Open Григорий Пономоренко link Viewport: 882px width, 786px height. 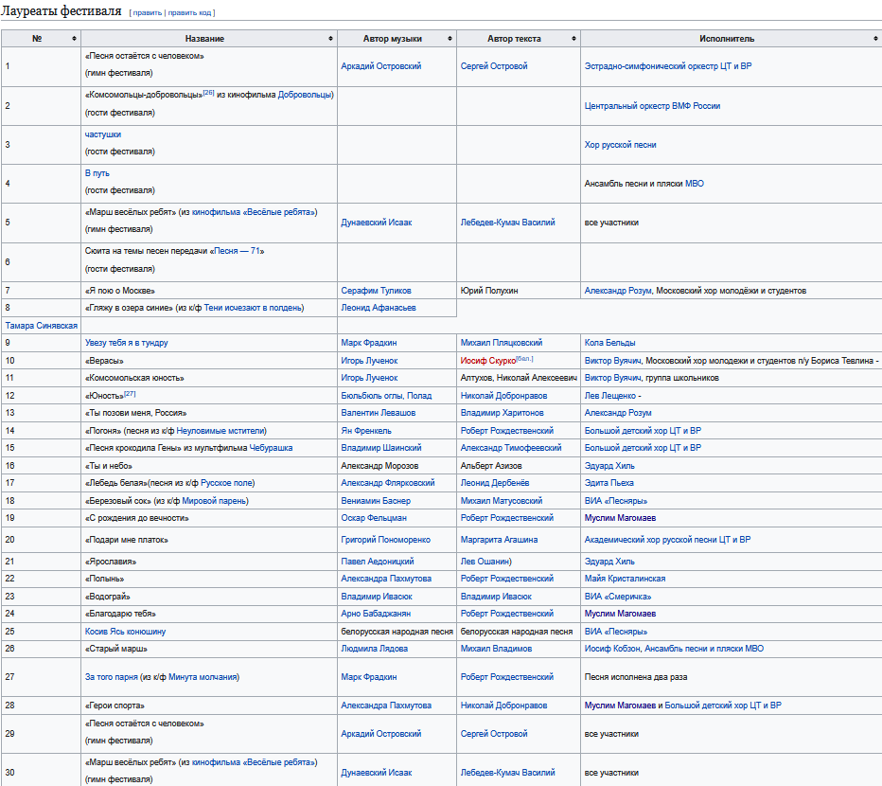(x=385, y=540)
